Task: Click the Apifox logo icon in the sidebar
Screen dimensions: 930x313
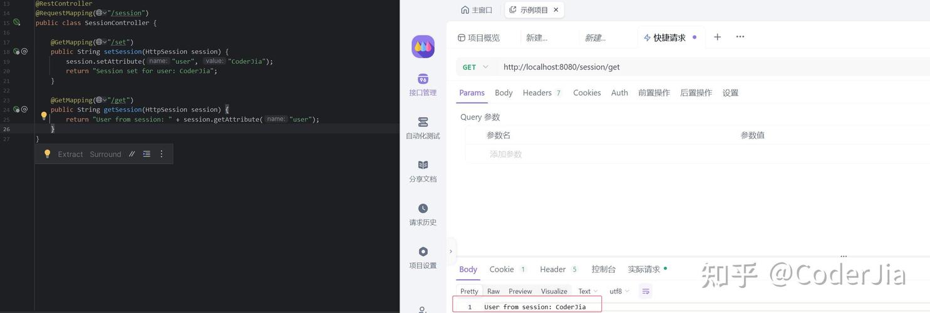Action: tap(423, 47)
